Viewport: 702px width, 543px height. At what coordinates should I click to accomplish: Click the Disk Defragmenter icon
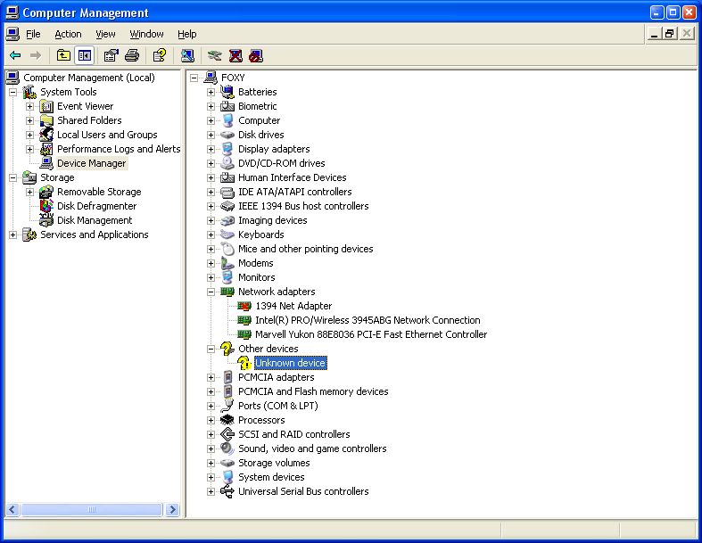tap(46, 206)
